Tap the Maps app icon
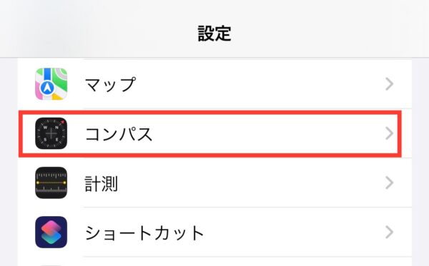Viewport: 429px width, 266px height. (x=51, y=84)
